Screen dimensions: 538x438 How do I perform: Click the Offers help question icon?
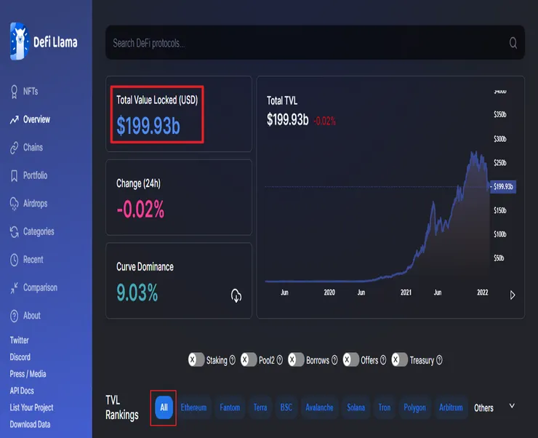coord(383,360)
